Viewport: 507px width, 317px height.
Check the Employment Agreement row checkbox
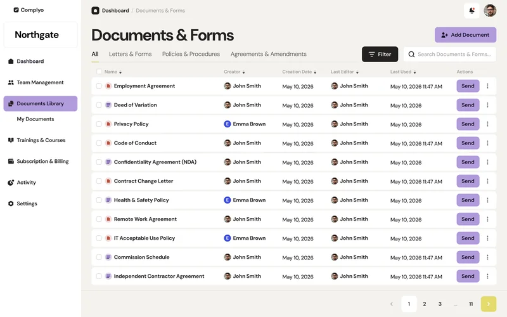99,86
